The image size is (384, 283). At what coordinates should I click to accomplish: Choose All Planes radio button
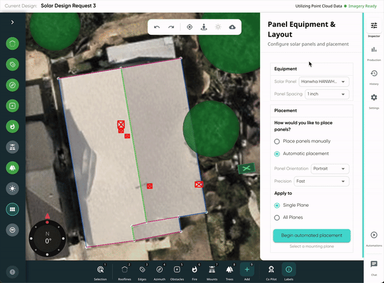[277, 217]
